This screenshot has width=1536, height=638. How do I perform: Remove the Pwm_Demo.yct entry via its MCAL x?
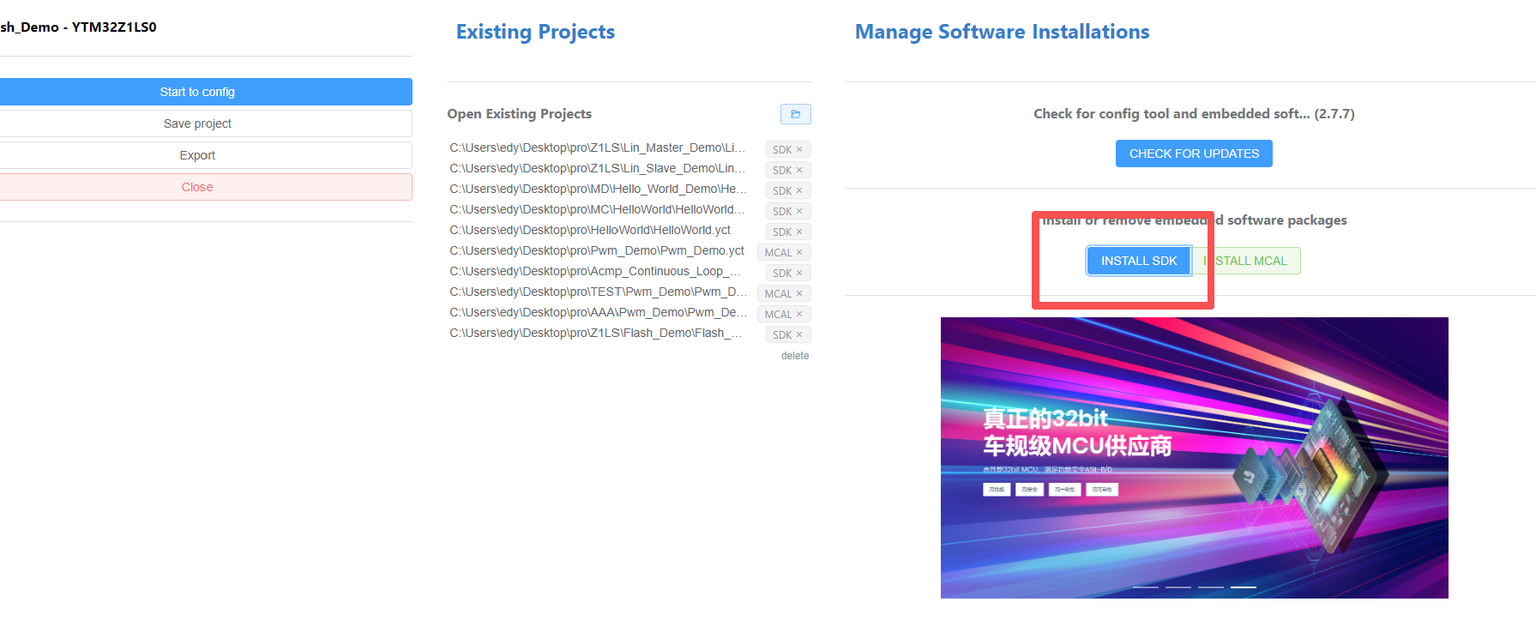[x=799, y=252]
